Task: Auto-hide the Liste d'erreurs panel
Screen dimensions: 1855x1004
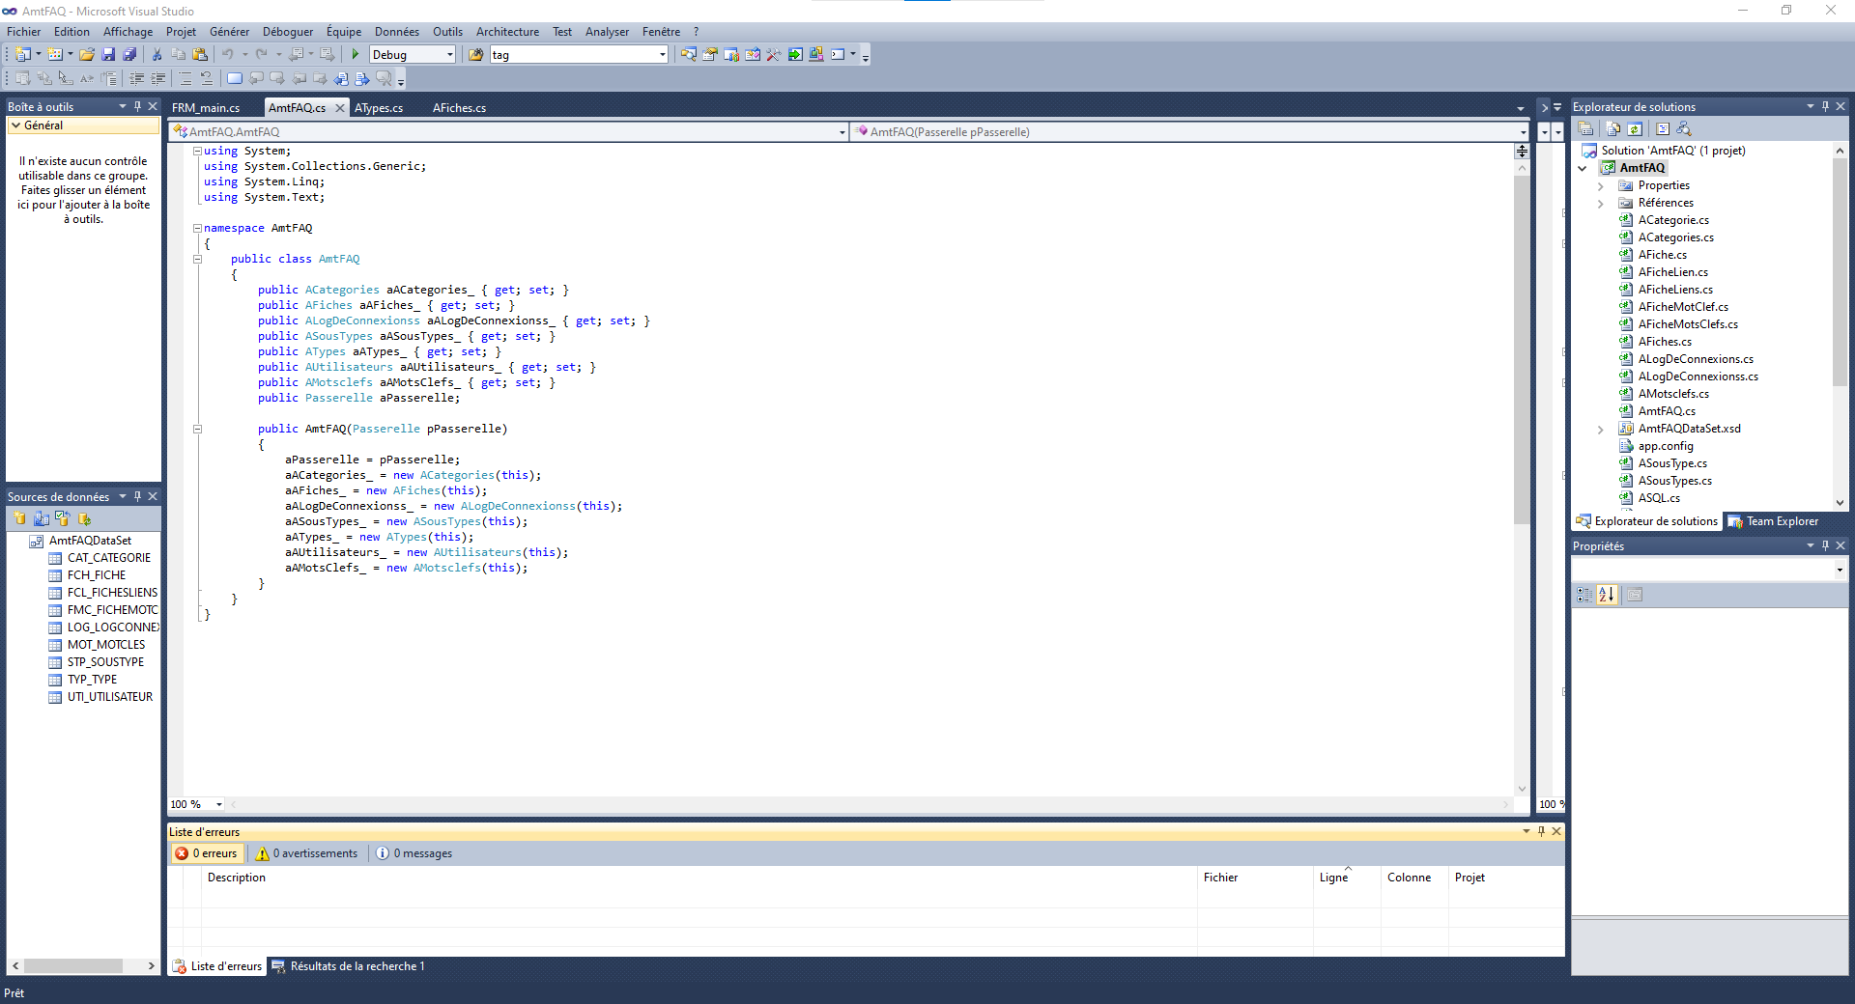Action: [x=1540, y=831]
